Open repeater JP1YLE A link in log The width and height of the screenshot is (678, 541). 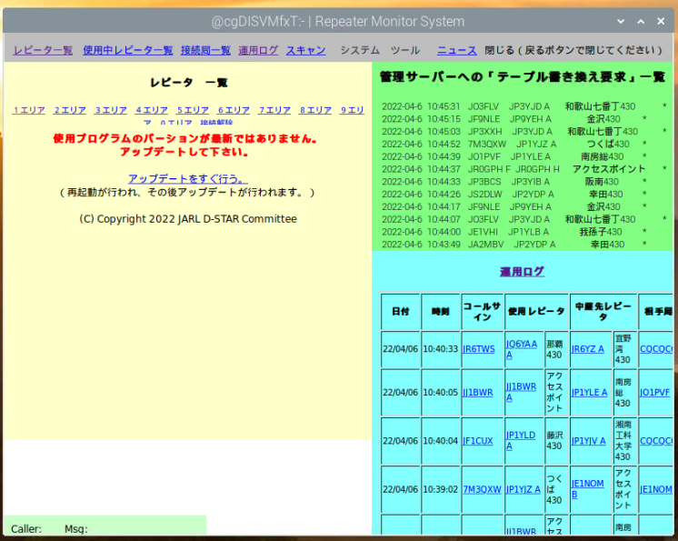(x=589, y=392)
